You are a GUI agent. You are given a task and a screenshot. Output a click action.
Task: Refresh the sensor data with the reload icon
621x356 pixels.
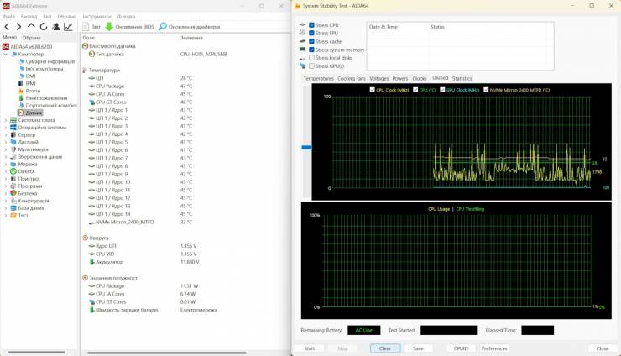[43, 27]
